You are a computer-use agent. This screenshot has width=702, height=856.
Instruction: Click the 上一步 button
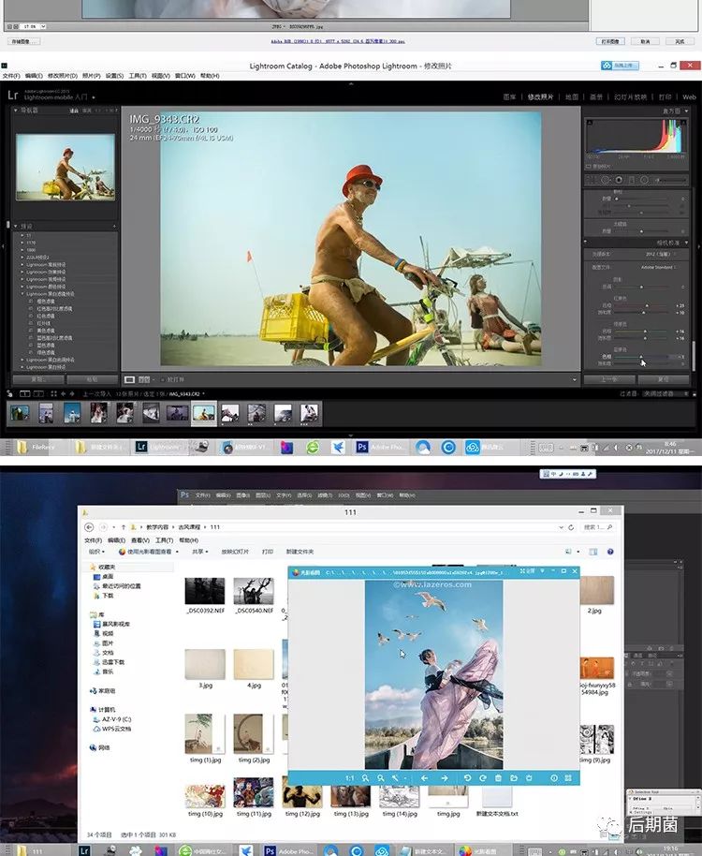[609, 379]
